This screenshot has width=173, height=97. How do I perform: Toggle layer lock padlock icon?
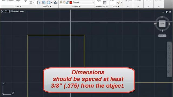click(x=67, y=2)
